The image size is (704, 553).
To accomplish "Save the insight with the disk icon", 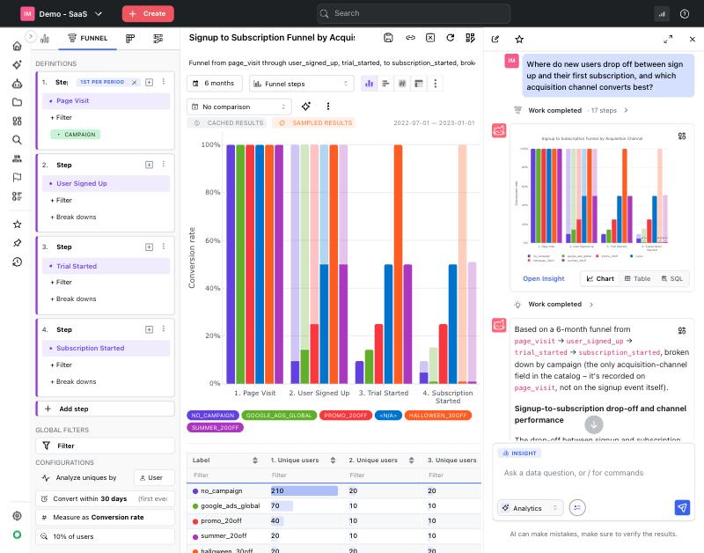I will (x=388, y=38).
